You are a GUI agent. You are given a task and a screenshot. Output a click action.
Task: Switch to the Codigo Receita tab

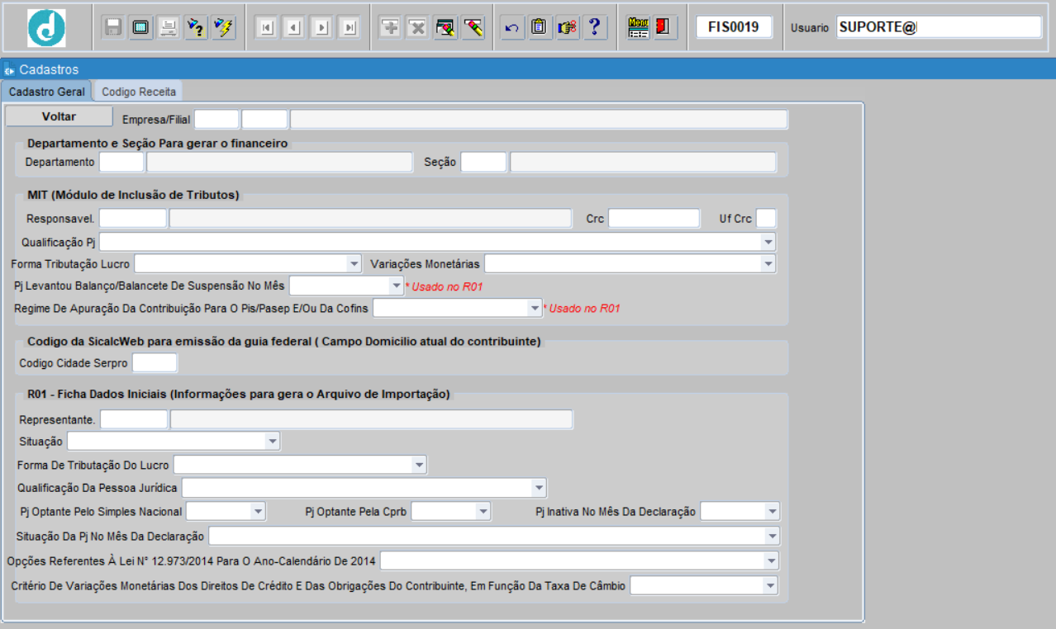pyautogui.click(x=139, y=92)
